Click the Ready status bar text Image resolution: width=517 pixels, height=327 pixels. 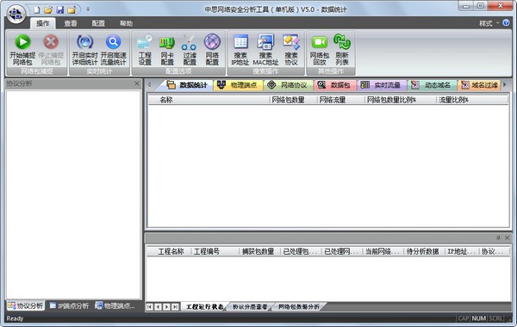pos(15,318)
